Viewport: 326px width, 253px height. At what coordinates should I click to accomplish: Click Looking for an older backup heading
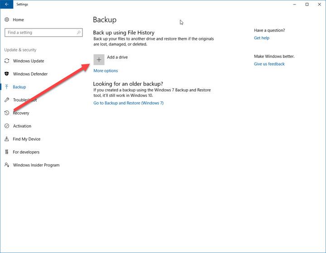128,84
